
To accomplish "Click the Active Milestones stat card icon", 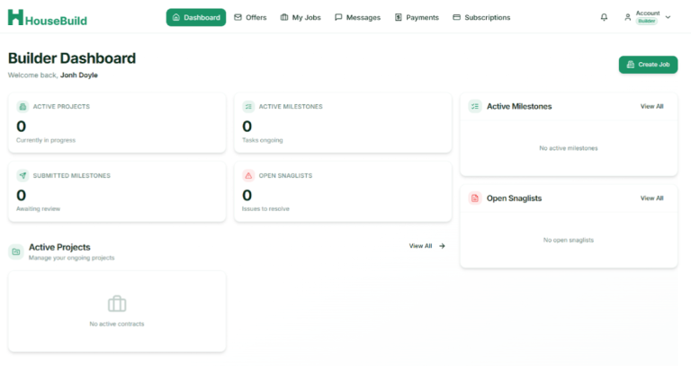I will pos(248,106).
